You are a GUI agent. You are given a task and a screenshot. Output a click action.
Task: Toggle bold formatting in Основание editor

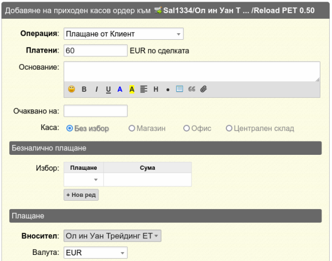[x=84, y=90]
